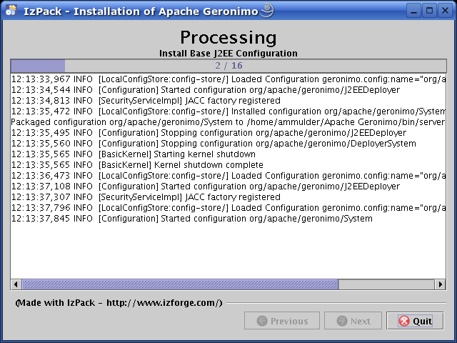The height and width of the screenshot is (343, 457).
Task: Click log line 12:13:34,813 JACC factory registered
Action: coord(146,101)
